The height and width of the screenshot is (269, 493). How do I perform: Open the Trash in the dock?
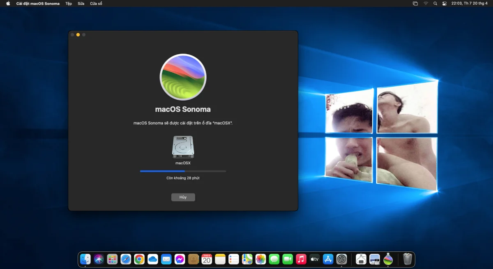[x=407, y=259]
